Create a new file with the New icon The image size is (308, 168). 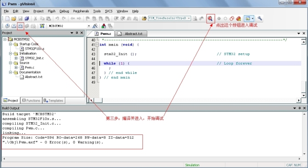click(7, 18)
